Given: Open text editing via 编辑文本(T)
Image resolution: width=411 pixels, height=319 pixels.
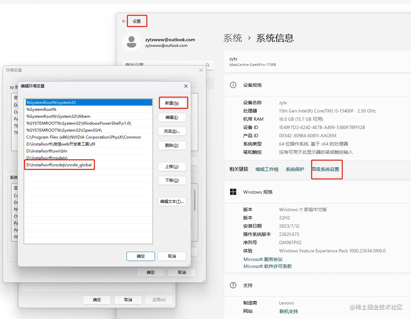Looking at the screenshot, I should pos(172,201).
